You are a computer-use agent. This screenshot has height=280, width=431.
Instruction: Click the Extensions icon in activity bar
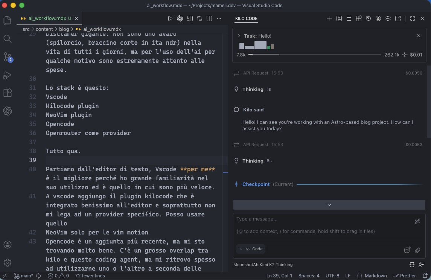8,93
